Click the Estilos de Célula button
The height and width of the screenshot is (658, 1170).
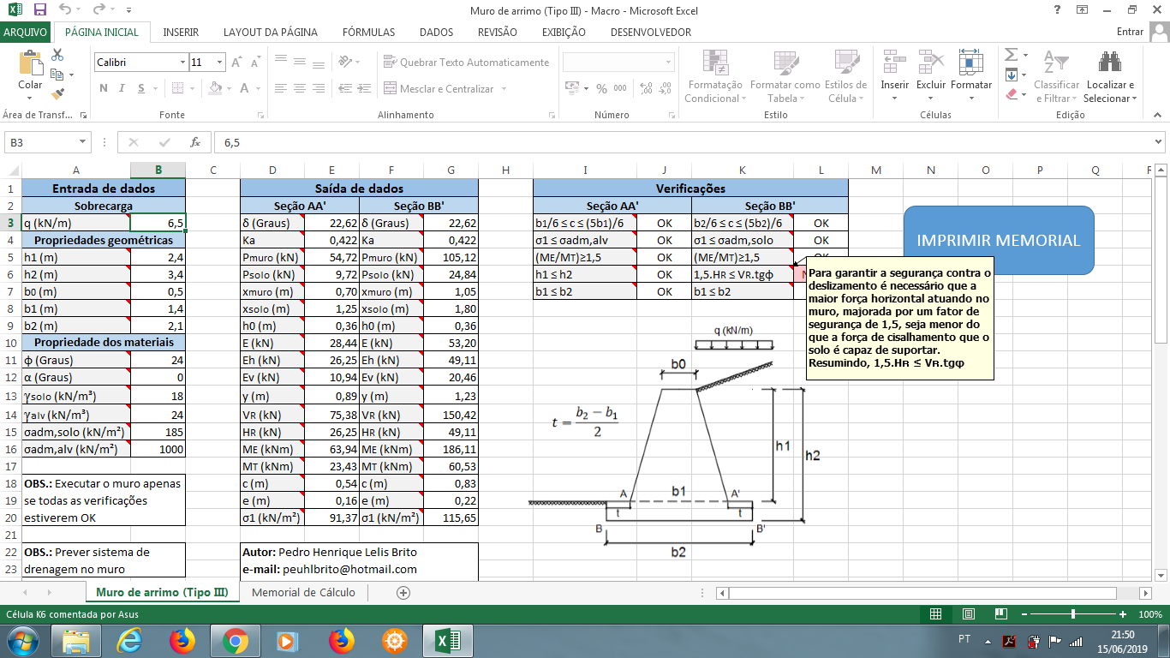point(845,75)
